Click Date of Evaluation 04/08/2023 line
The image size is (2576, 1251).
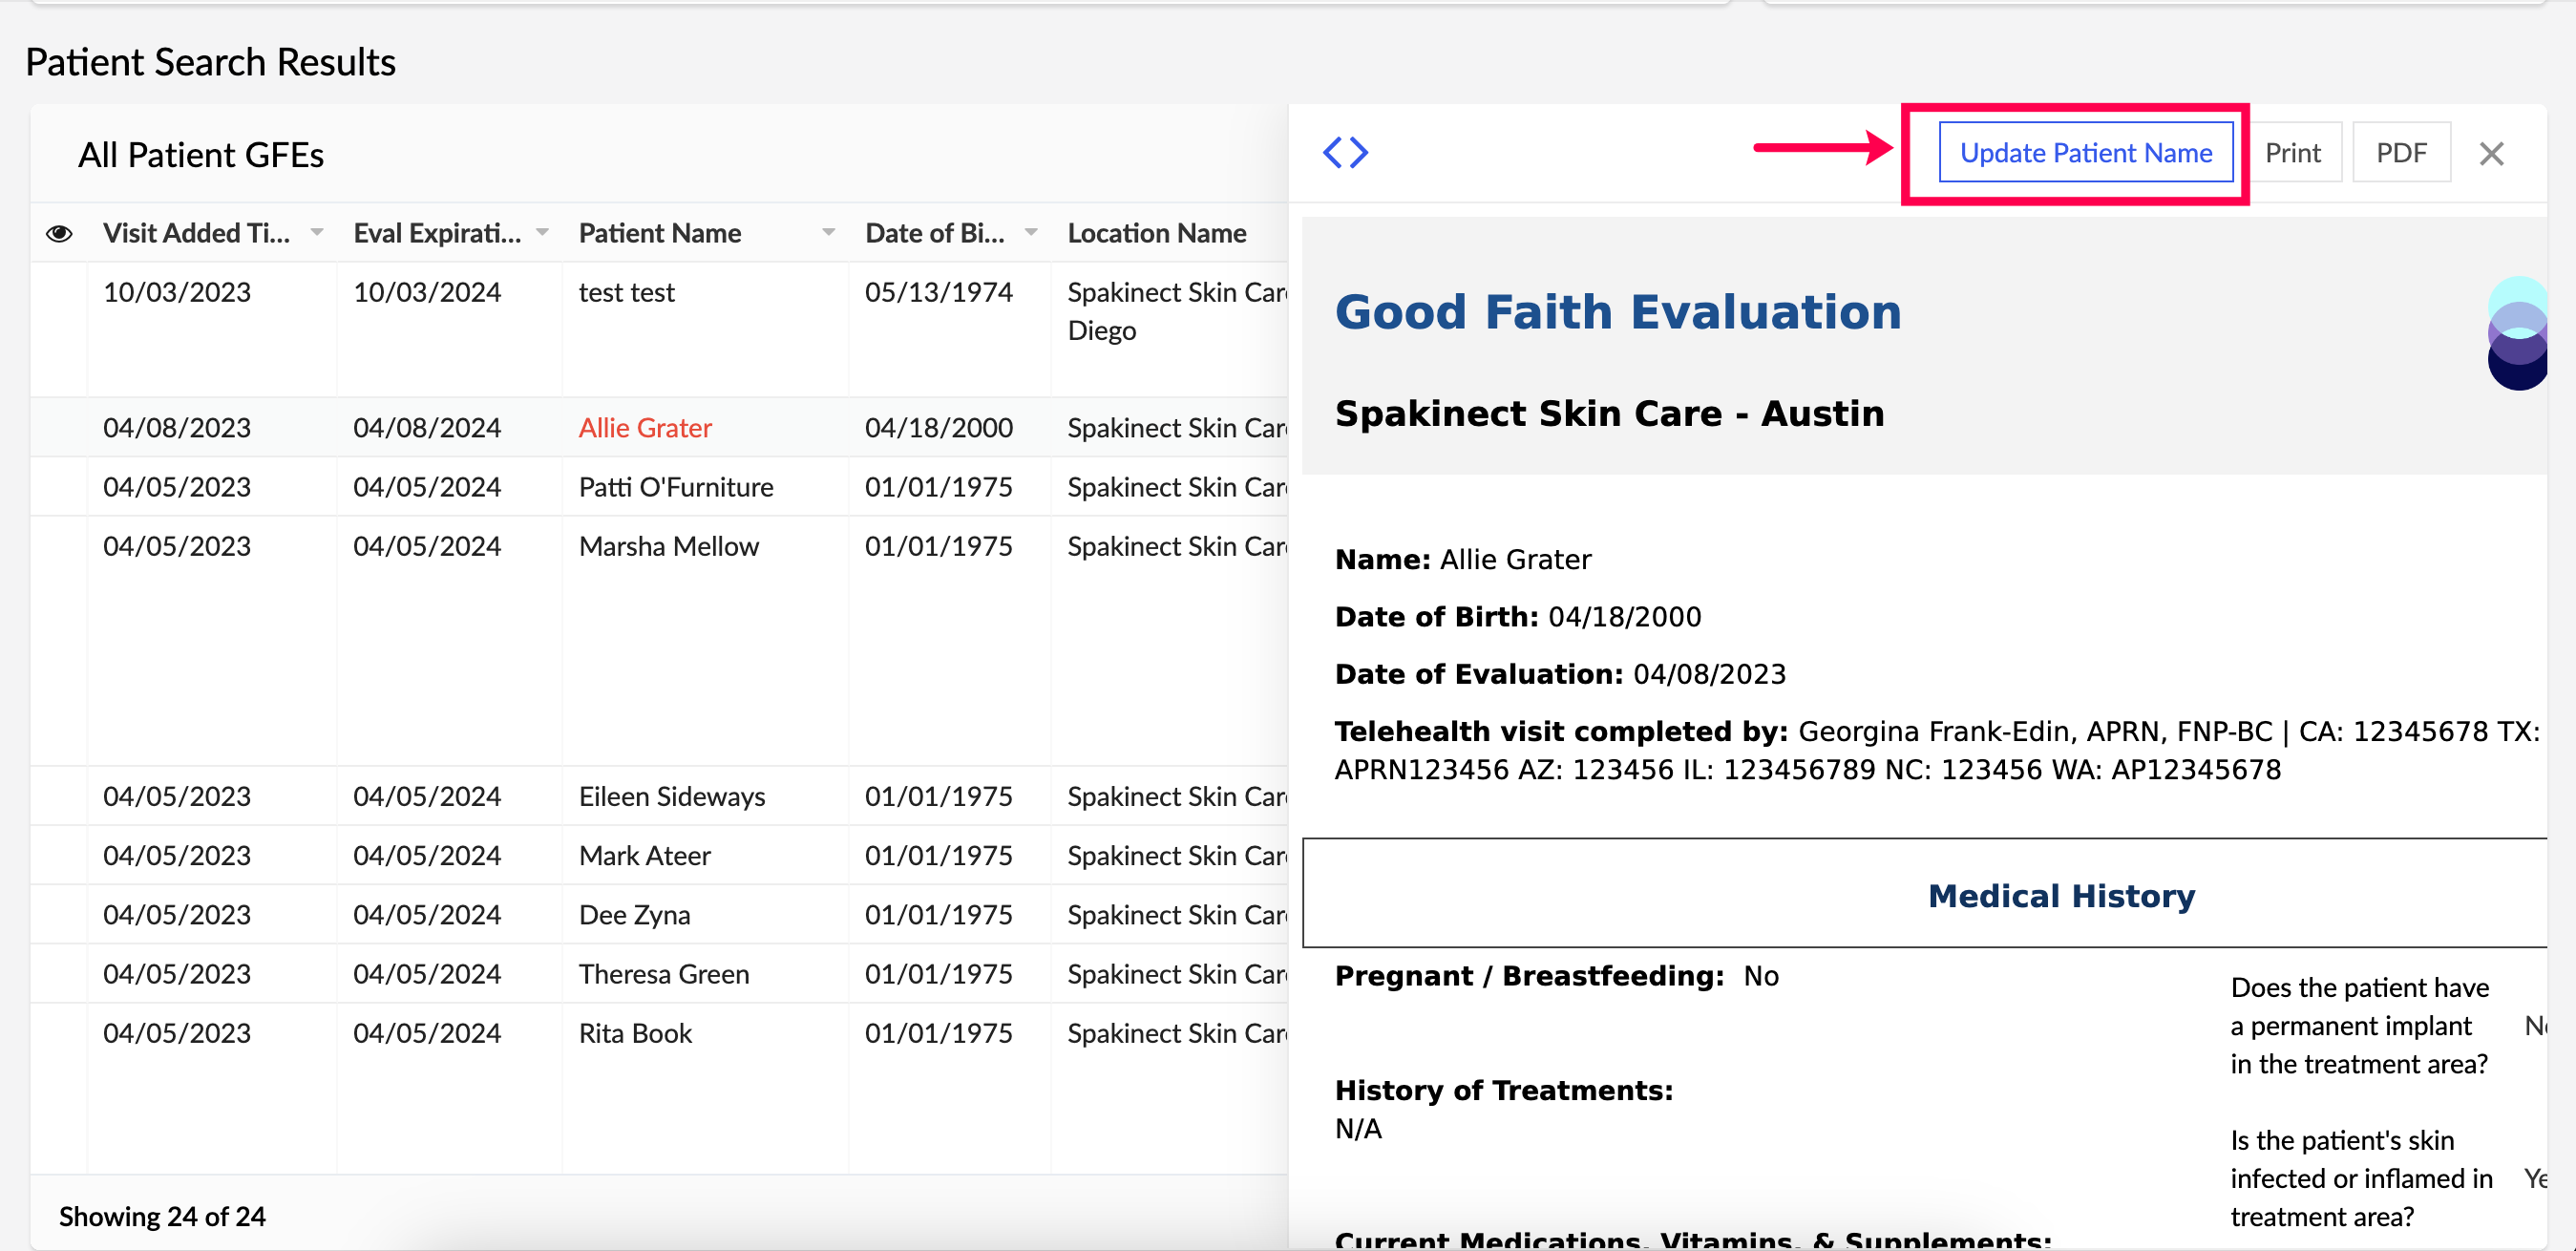(1560, 674)
